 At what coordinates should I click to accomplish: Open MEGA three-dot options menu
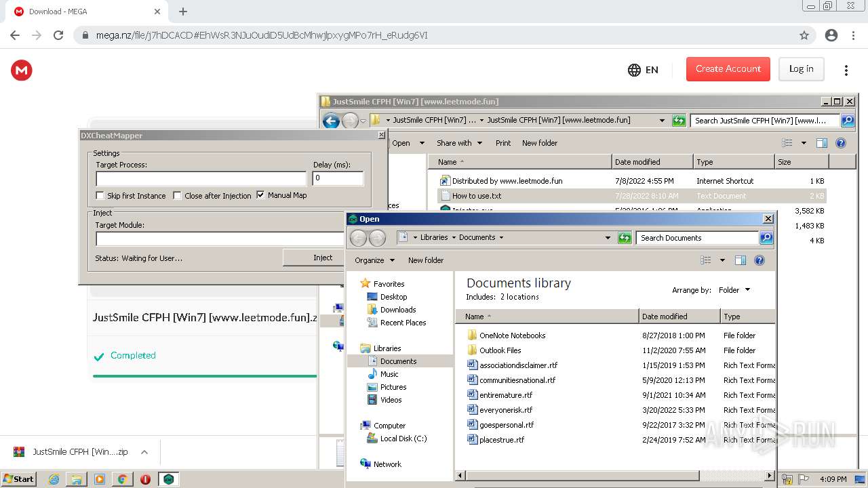pos(846,70)
